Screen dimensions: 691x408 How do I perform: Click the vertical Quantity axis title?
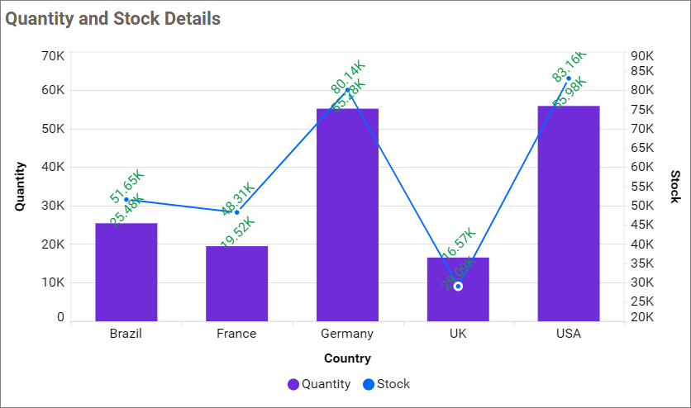[x=21, y=186]
